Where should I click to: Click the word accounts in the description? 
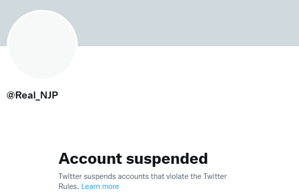133,176
